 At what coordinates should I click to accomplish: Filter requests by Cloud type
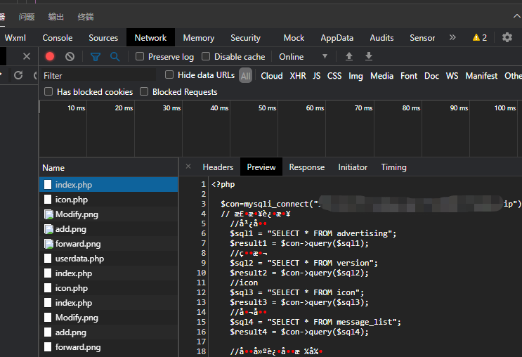pos(272,76)
